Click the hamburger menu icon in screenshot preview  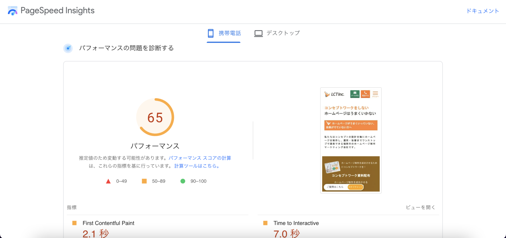(x=375, y=94)
